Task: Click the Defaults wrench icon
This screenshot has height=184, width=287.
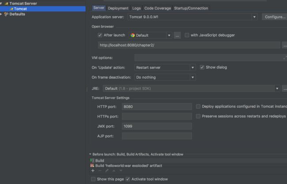Action: click(x=7, y=14)
